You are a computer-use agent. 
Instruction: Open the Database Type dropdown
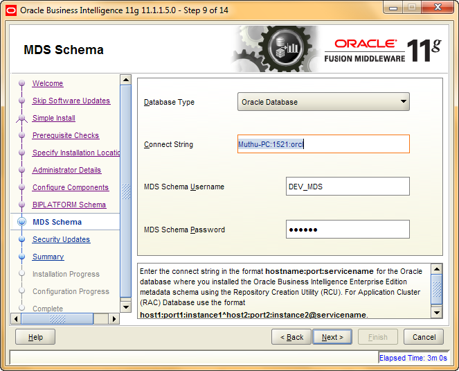[x=323, y=102]
